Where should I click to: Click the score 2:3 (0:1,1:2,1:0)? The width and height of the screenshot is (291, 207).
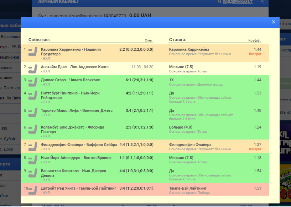(140, 127)
